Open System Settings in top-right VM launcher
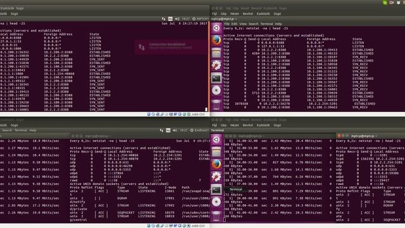The height and width of the screenshot is (228, 405). (x=216, y=65)
